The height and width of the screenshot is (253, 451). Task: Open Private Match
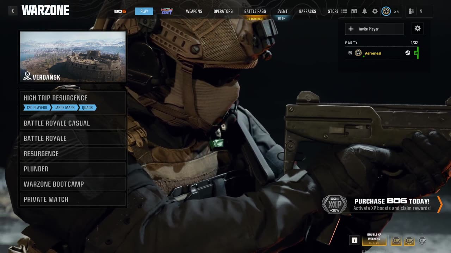73,199
